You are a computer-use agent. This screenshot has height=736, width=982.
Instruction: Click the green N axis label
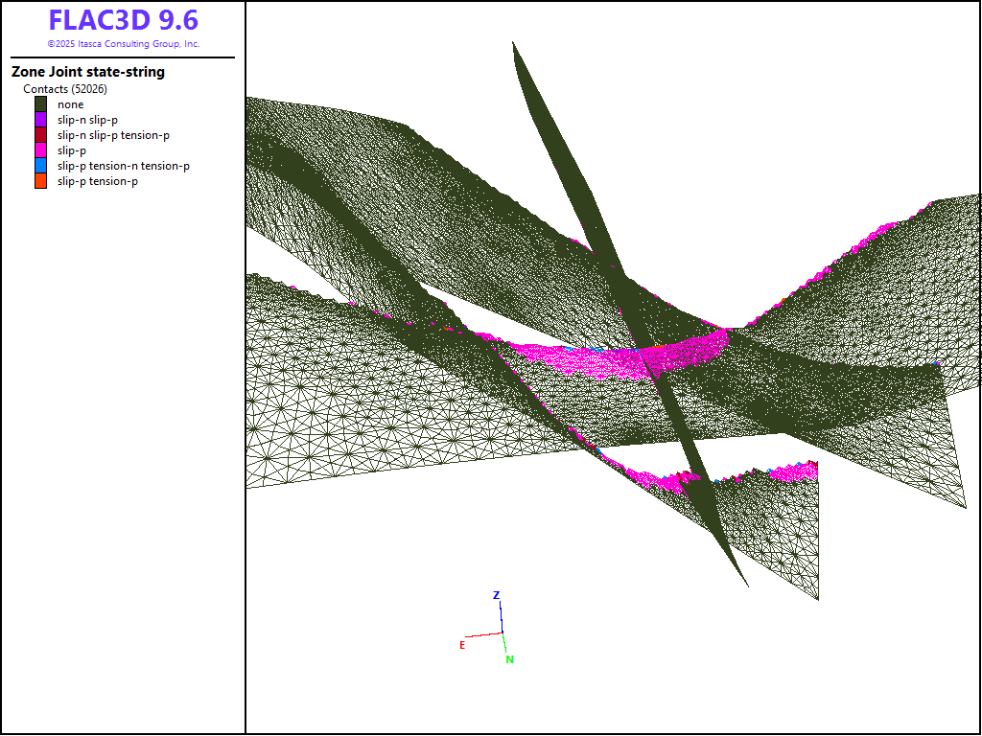point(509,659)
